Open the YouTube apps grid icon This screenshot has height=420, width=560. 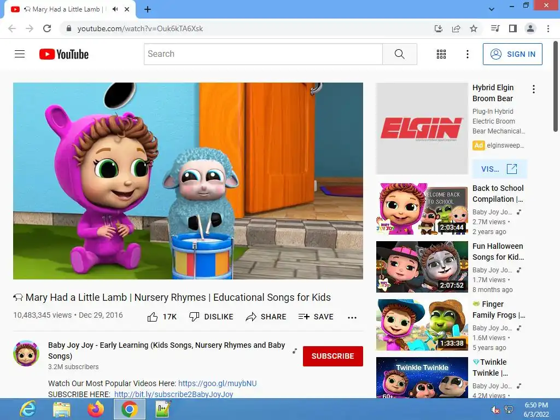click(441, 54)
